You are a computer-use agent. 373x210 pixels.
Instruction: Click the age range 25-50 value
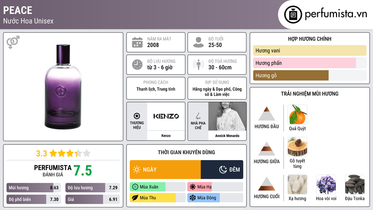(215, 45)
